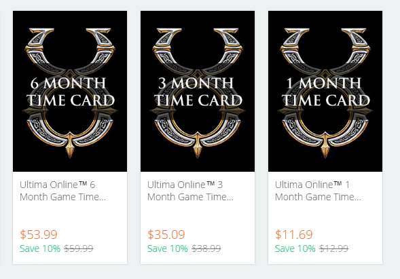
Task: Open the 6 Month Time Card image
Action: [x=70, y=91]
